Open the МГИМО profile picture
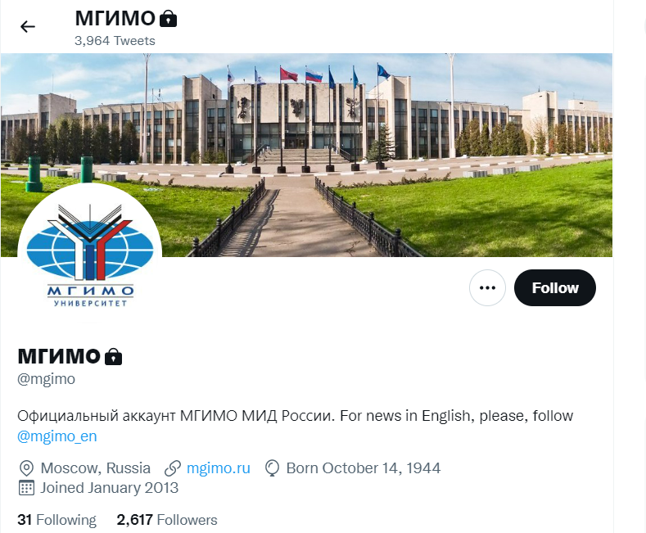 pos(90,255)
